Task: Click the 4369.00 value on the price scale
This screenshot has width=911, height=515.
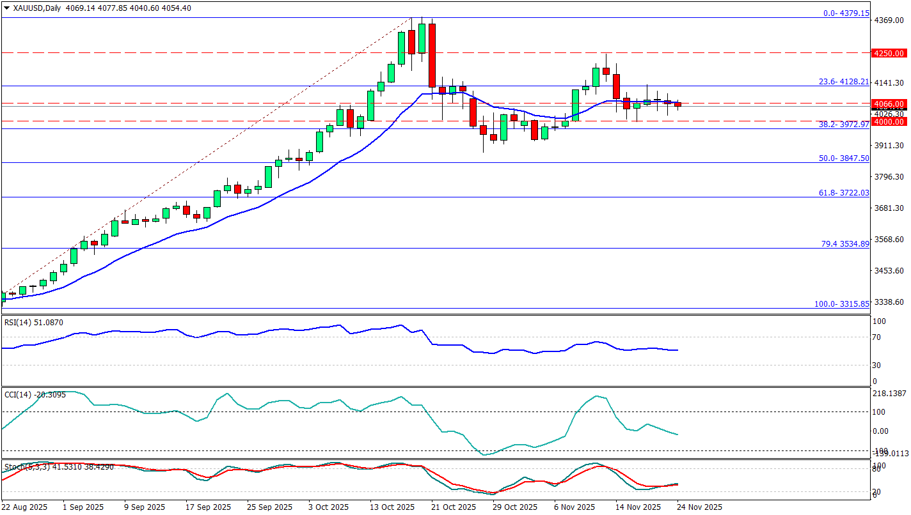Action: click(x=890, y=20)
